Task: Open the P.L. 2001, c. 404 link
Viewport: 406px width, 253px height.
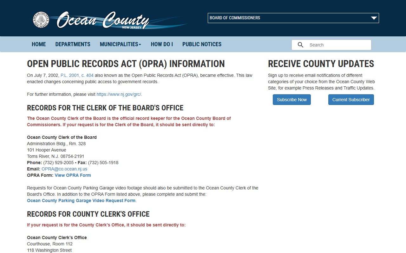Action: tap(77, 75)
